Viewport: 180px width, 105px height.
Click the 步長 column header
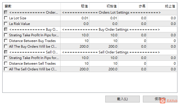point(133,6)
